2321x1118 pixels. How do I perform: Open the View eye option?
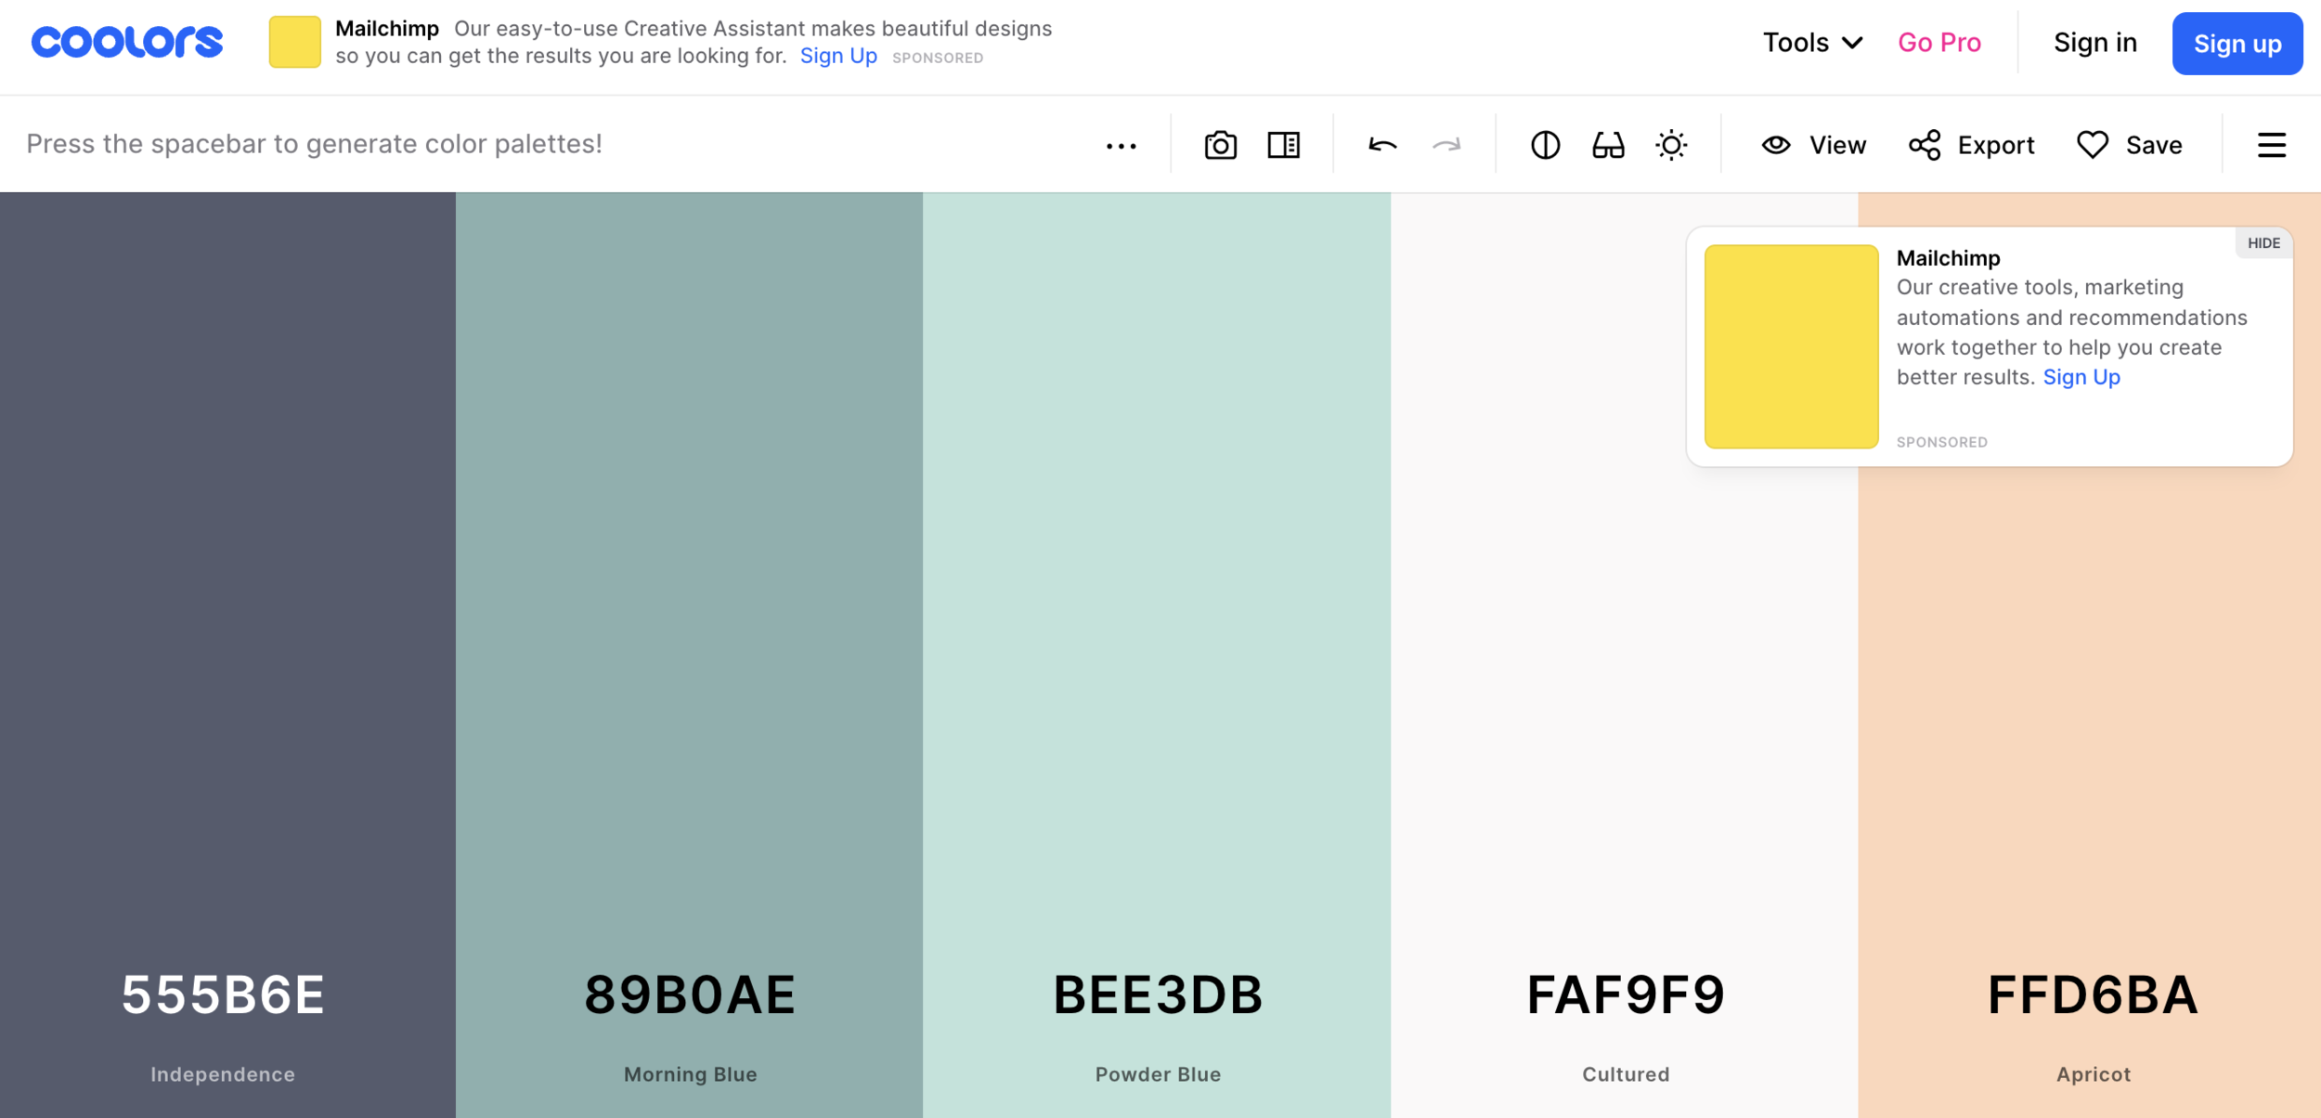pyautogui.click(x=1813, y=146)
